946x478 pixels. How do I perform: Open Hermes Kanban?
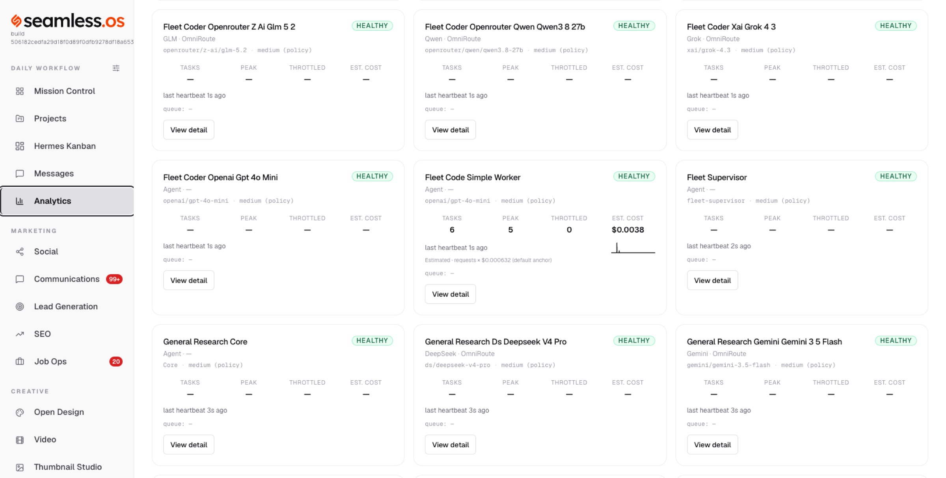(67, 146)
